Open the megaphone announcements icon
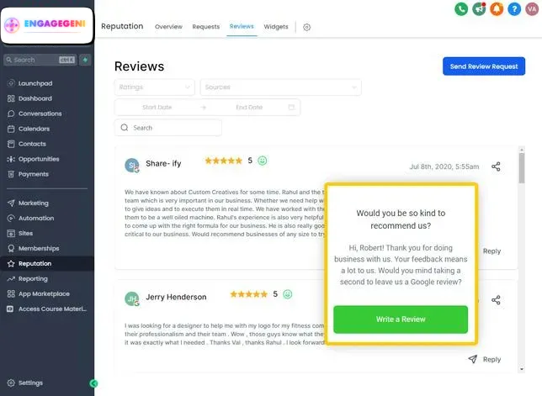 click(x=479, y=9)
